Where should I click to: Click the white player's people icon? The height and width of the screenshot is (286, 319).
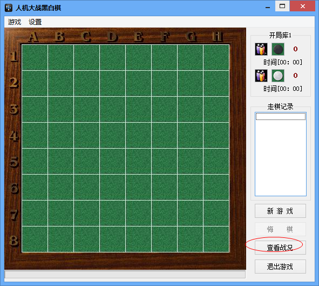(261, 76)
